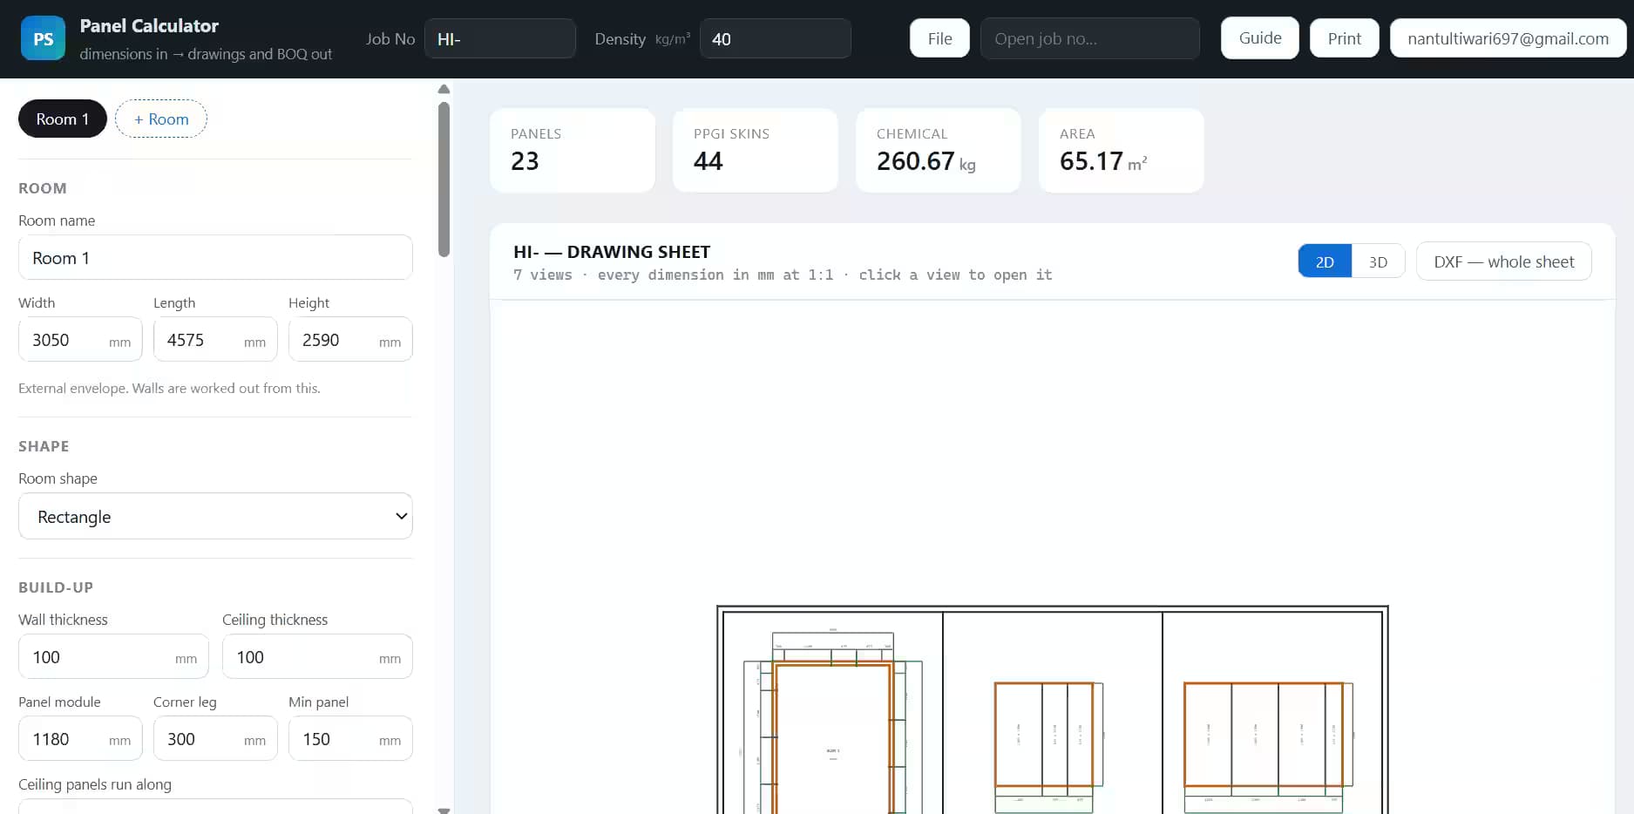Screen dimensions: 1634x814
Task: Click the sidebar scroll up arrow
Action: point(444,89)
